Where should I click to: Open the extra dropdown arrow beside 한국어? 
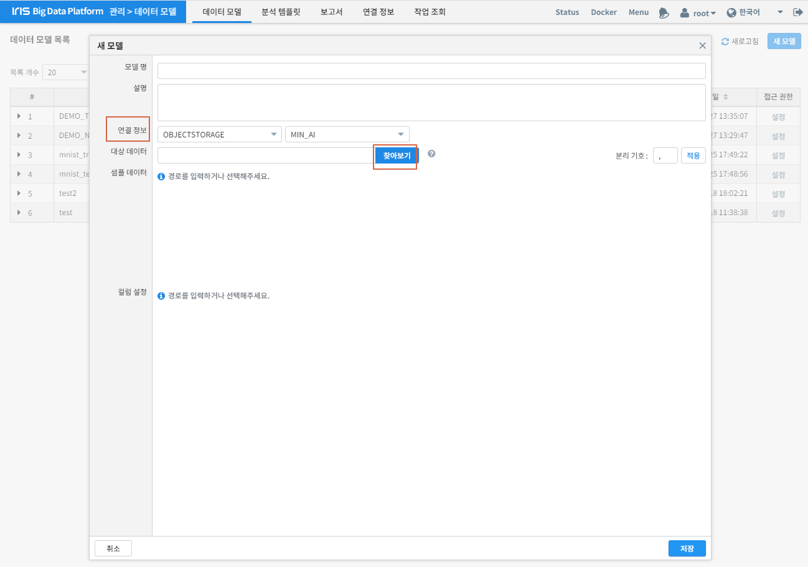coord(780,12)
